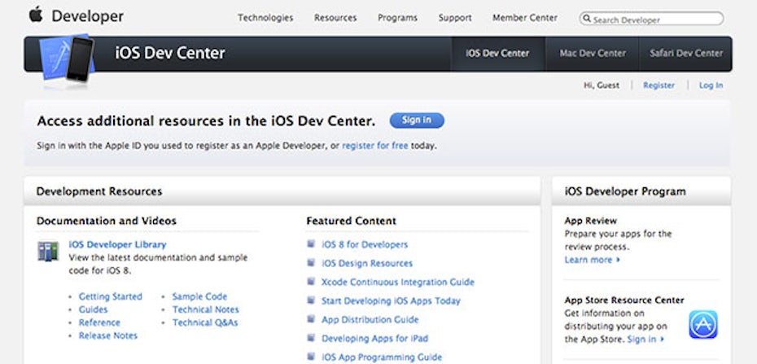Open iOS App Programming Guide link
Image resolution: width=757 pixels, height=364 pixels.
point(382,357)
